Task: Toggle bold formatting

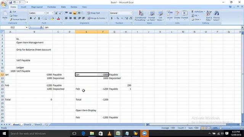Action: 31,18
